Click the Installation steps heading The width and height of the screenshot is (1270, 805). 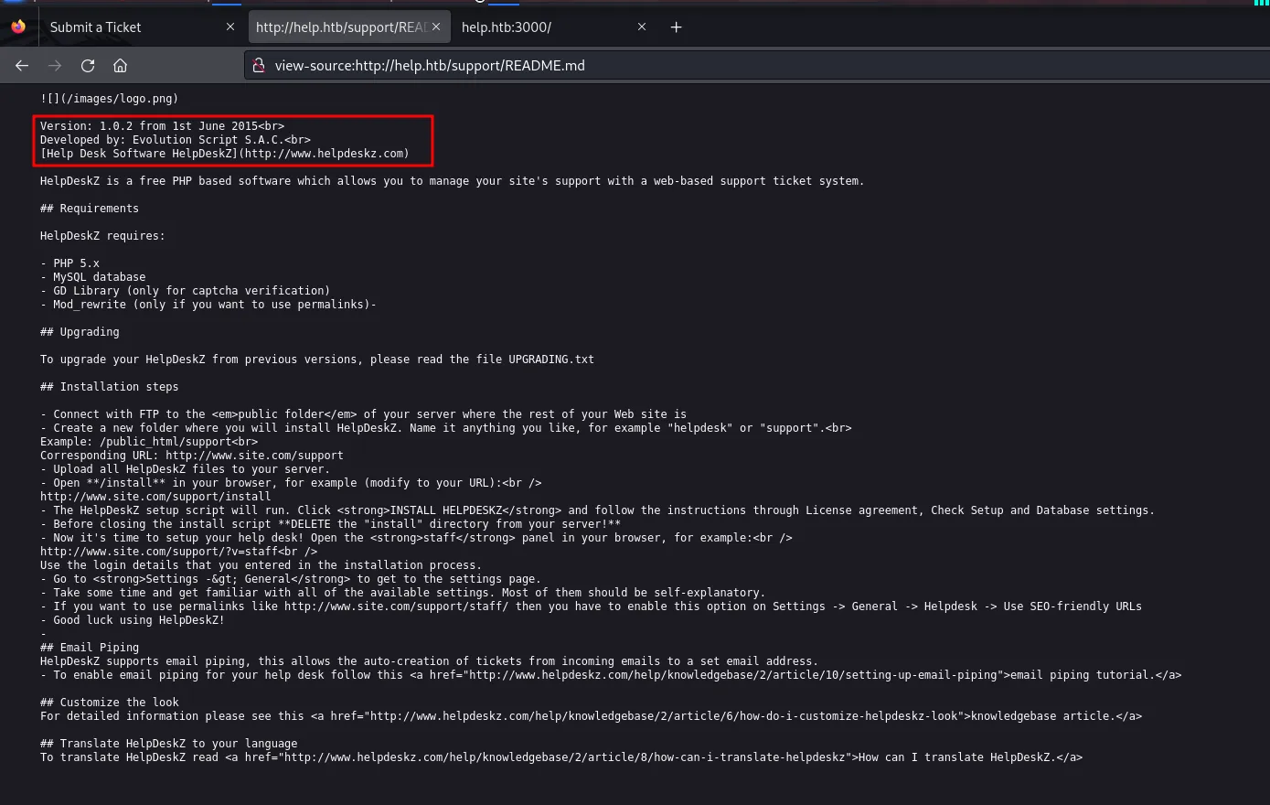[109, 387]
